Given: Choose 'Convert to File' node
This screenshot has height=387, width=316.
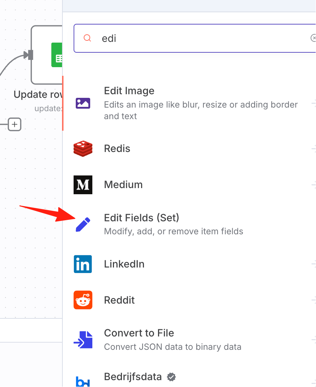Looking at the screenshot, I should (x=189, y=340).
